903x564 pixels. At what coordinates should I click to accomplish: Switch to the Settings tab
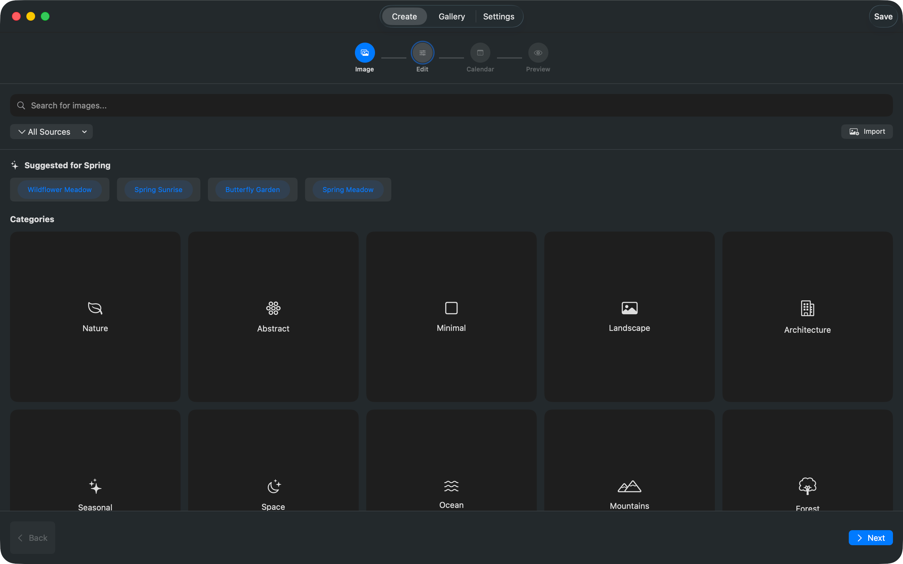tap(499, 16)
